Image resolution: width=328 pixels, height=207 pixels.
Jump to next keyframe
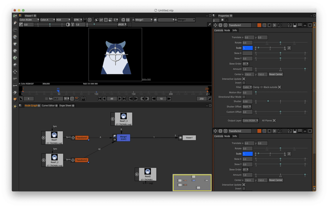coord(147,98)
